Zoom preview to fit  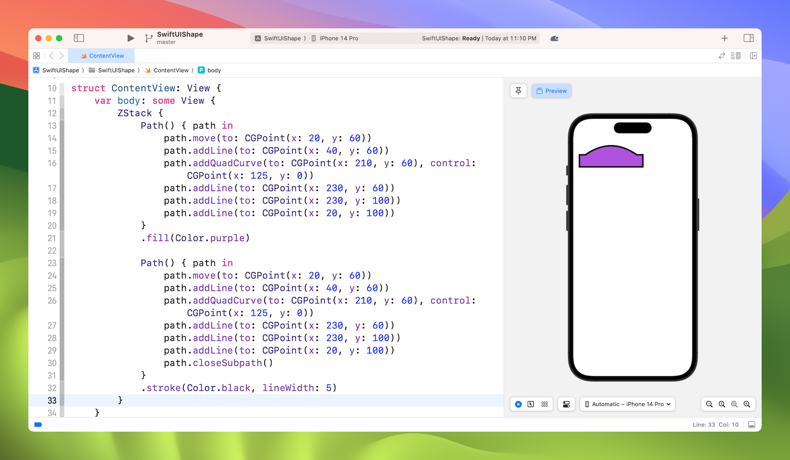point(734,404)
